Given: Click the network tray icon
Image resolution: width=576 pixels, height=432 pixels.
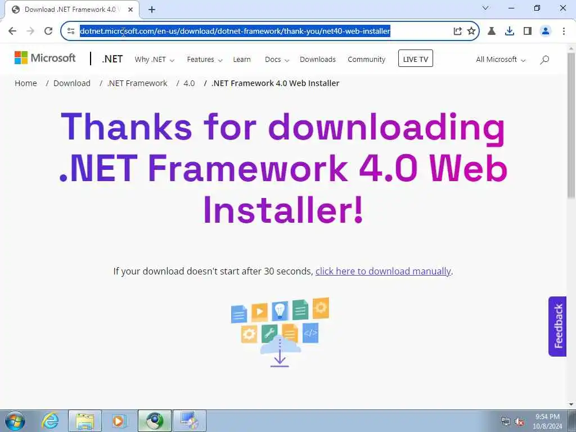Looking at the screenshot, I should pyautogui.click(x=506, y=422).
